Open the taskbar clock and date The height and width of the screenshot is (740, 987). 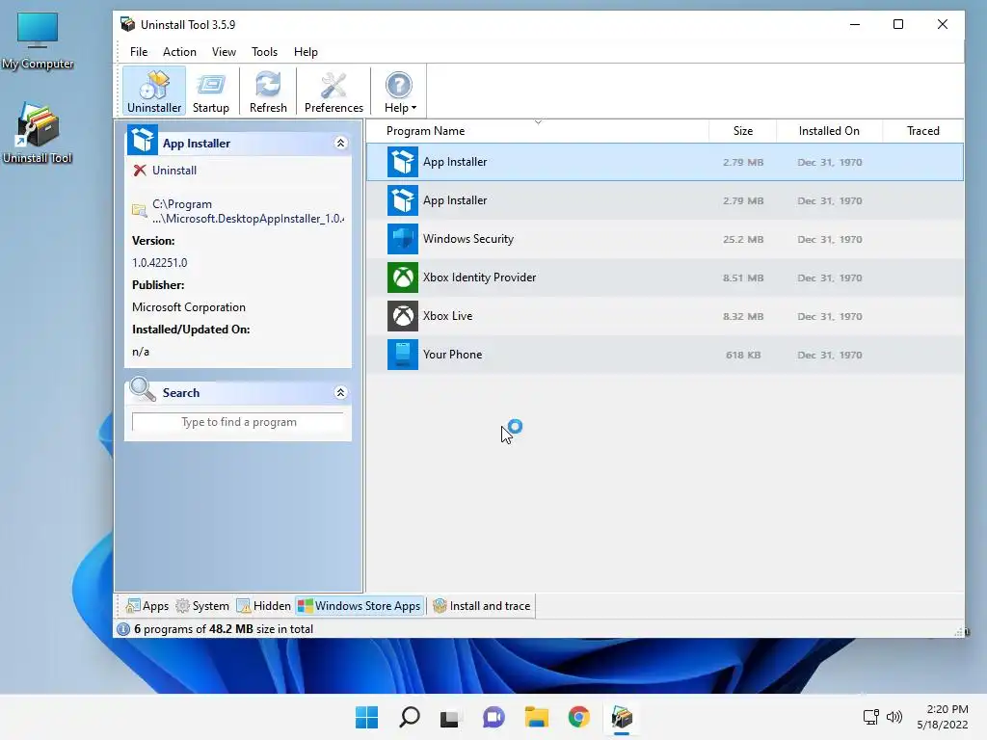point(943,717)
